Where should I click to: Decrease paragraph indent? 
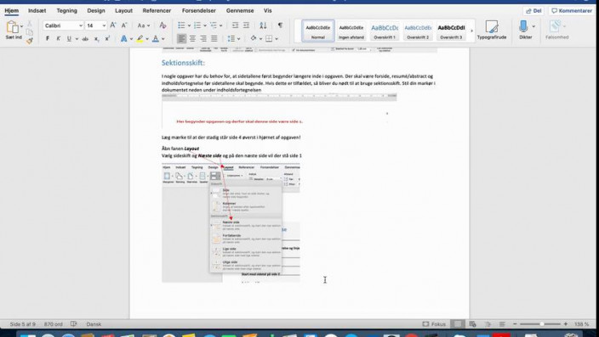click(x=236, y=25)
